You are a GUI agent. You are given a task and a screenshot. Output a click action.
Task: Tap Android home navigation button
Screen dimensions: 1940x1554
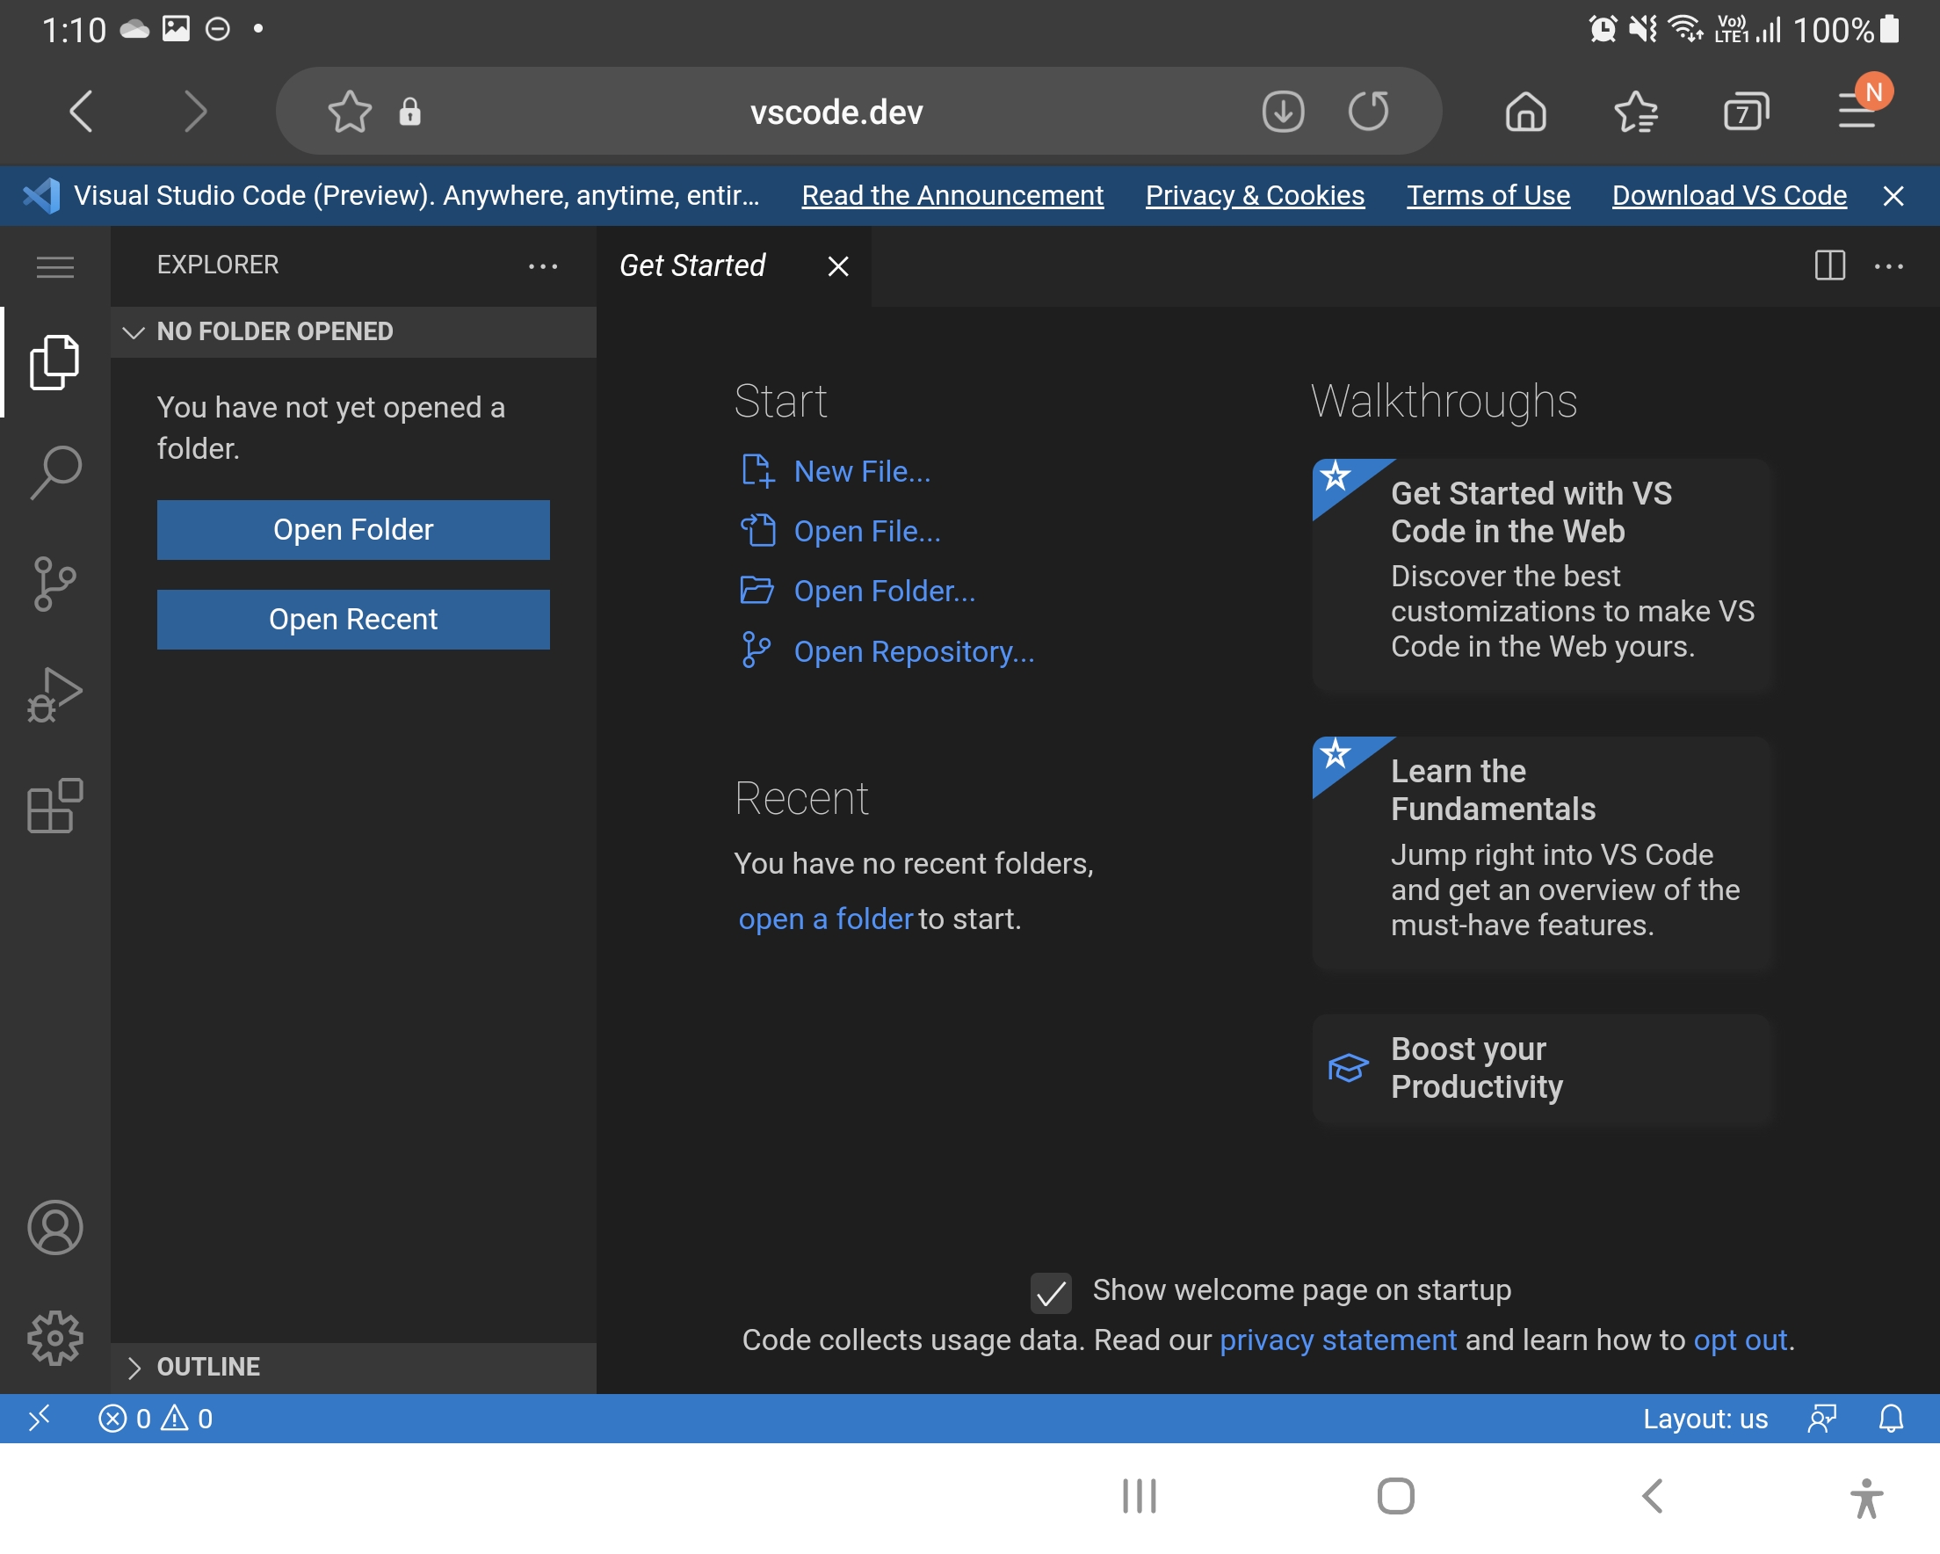[1394, 1495]
